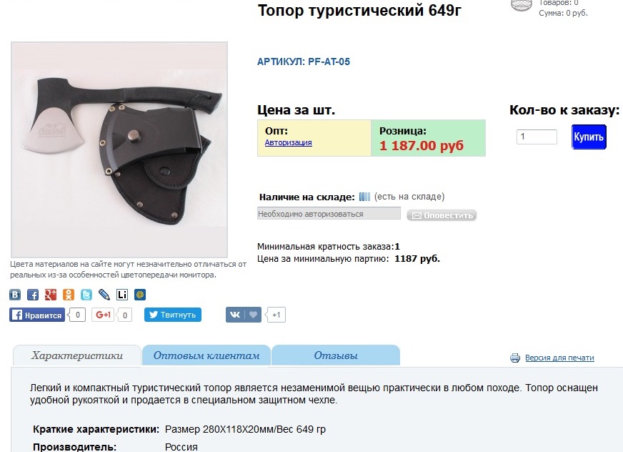Share via the LiveJournal pencil icon
Screen dimensions: 623x452
click(104, 295)
